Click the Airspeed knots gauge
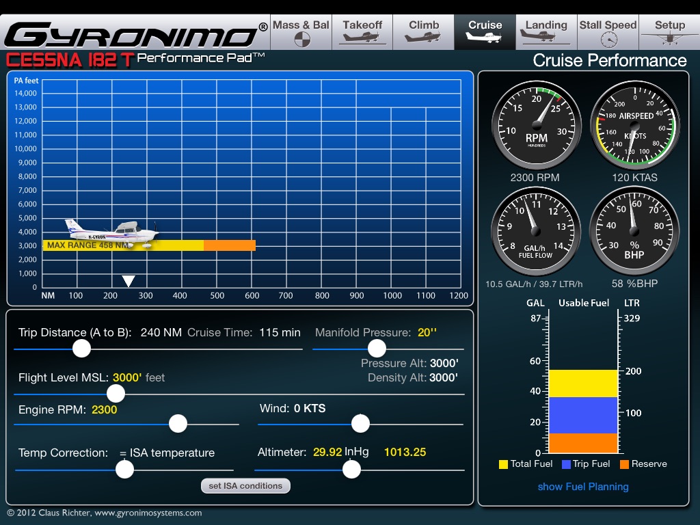700x525 pixels. (634, 126)
